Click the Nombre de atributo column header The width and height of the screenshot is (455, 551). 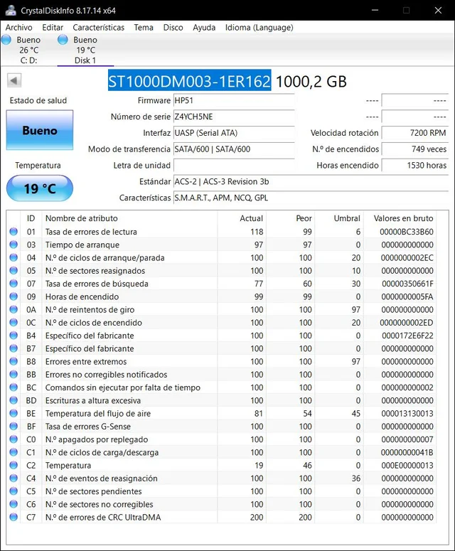tap(129, 218)
